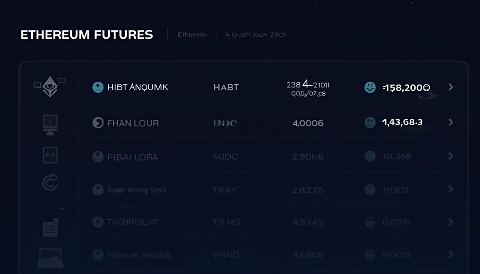
Task: Click the Ethereum diamond logo in sidebar
Action: tap(50, 87)
